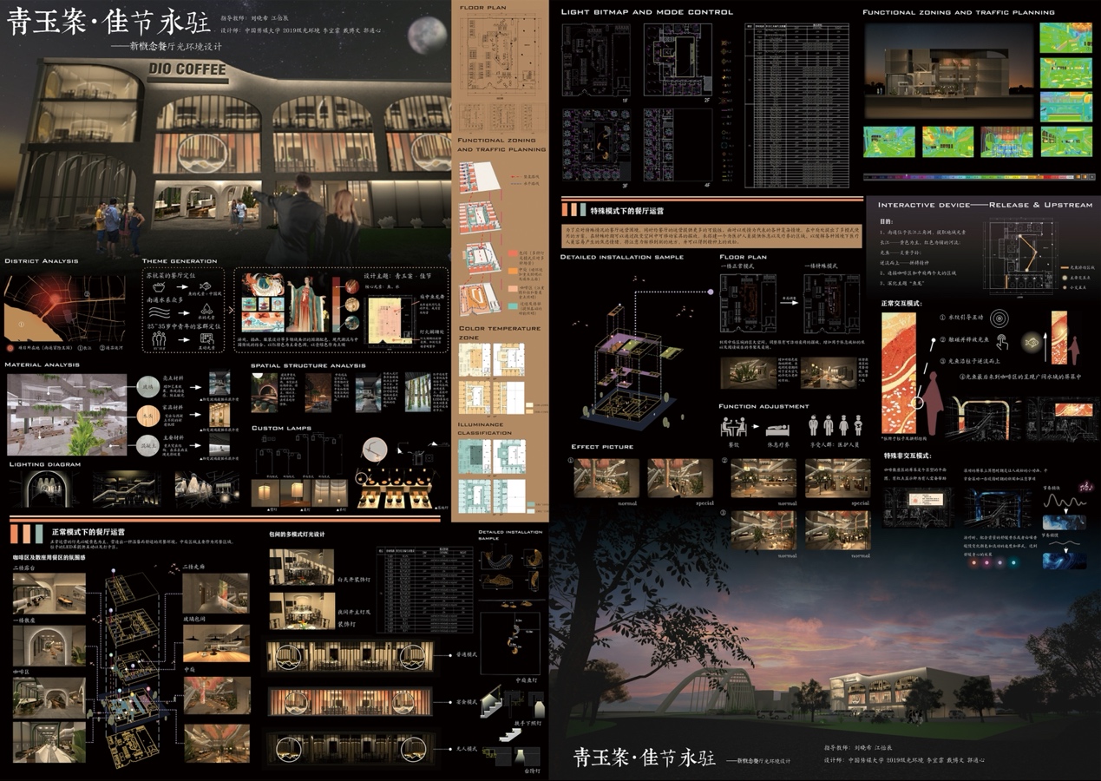Click the finger touch gesture icon
The width and height of the screenshot is (1101, 781).
(x=1000, y=342)
